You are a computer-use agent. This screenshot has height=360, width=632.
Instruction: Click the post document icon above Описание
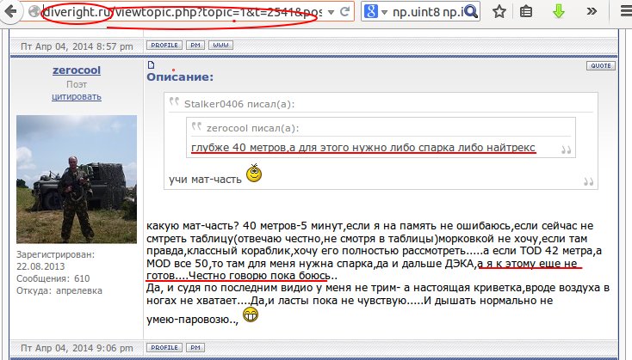[152, 64]
